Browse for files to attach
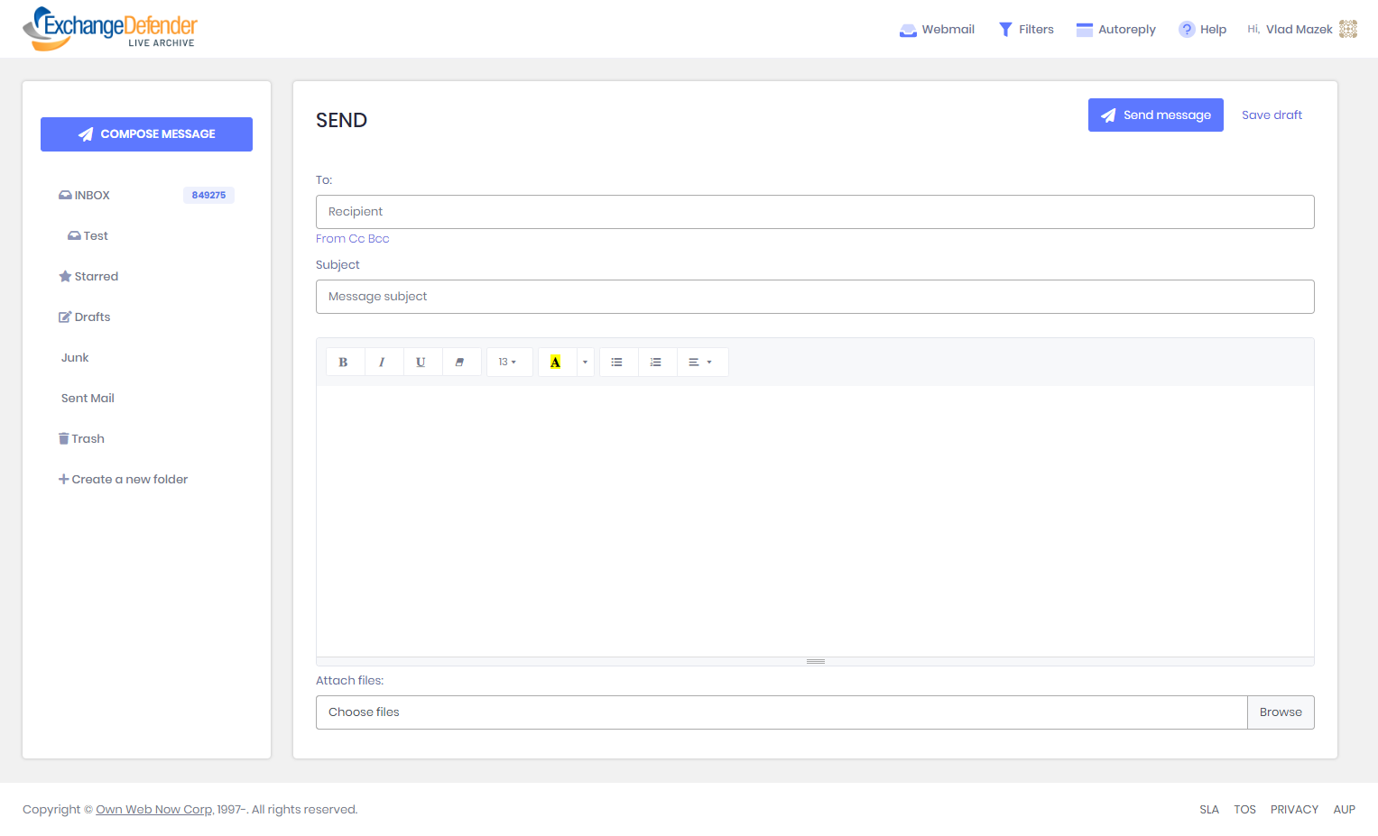This screenshot has width=1378, height=836. pos(1280,712)
